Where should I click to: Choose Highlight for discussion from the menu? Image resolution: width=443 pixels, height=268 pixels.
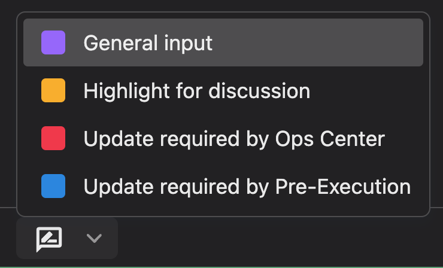pos(223,91)
